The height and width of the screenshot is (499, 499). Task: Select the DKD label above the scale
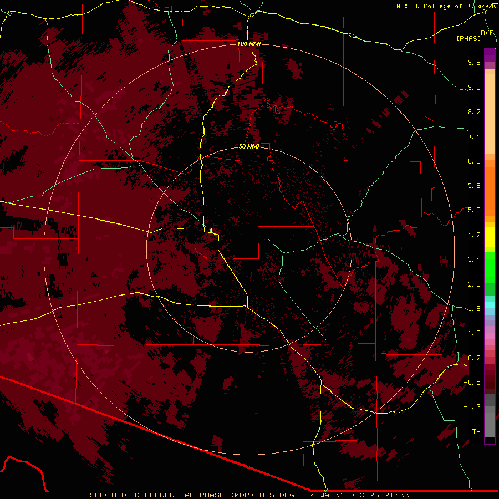pos(487,33)
